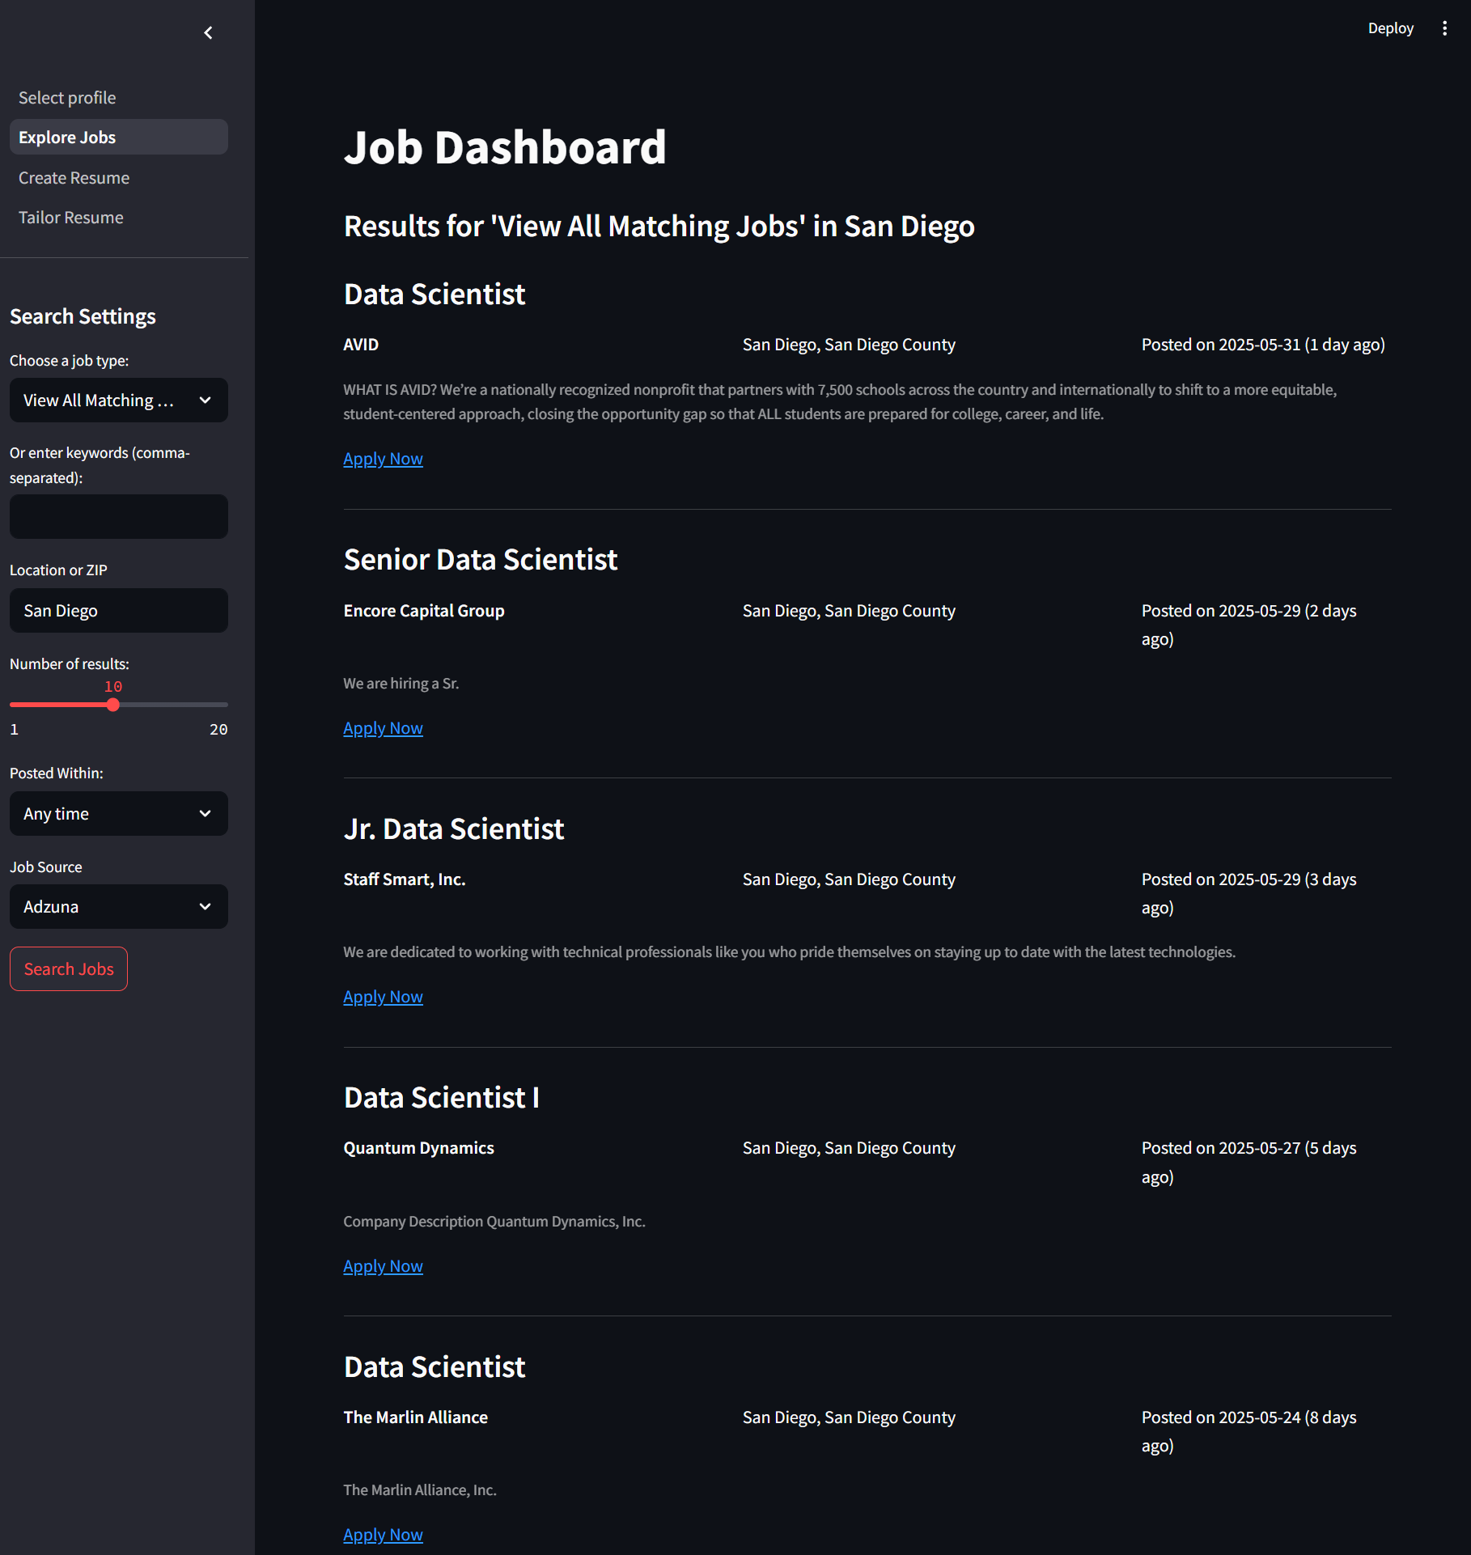Expand the job type dropdown chevron
The height and width of the screenshot is (1555, 1471).
coord(205,400)
